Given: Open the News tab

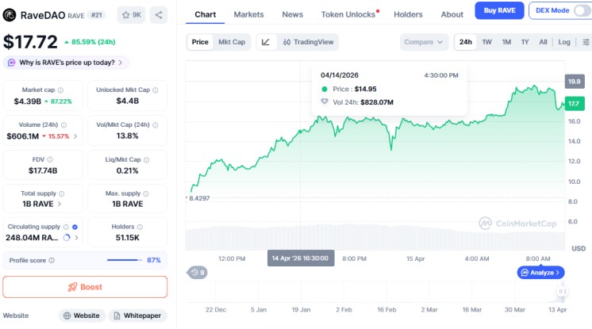Looking at the screenshot, I should [293, 15].
